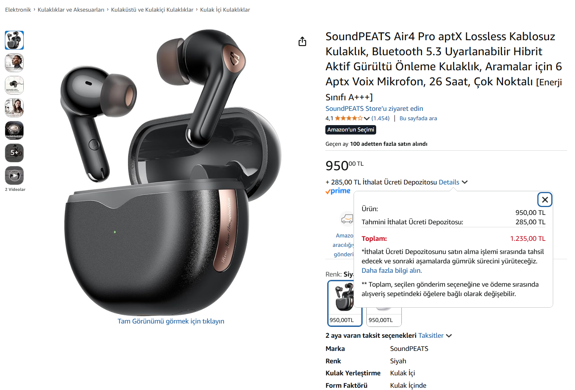The width and height of the screenshot is (575, 390).
Task: Open Kulak İçi Kulaklıklar breadcrumb
Action: [x=225, y=10]
